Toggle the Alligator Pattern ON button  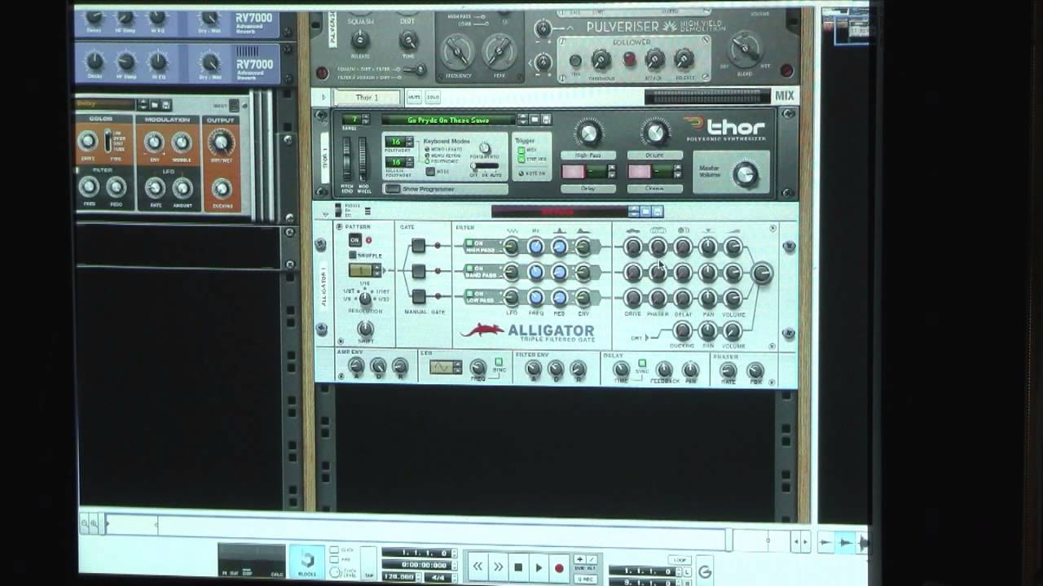(x=354, y=240)
